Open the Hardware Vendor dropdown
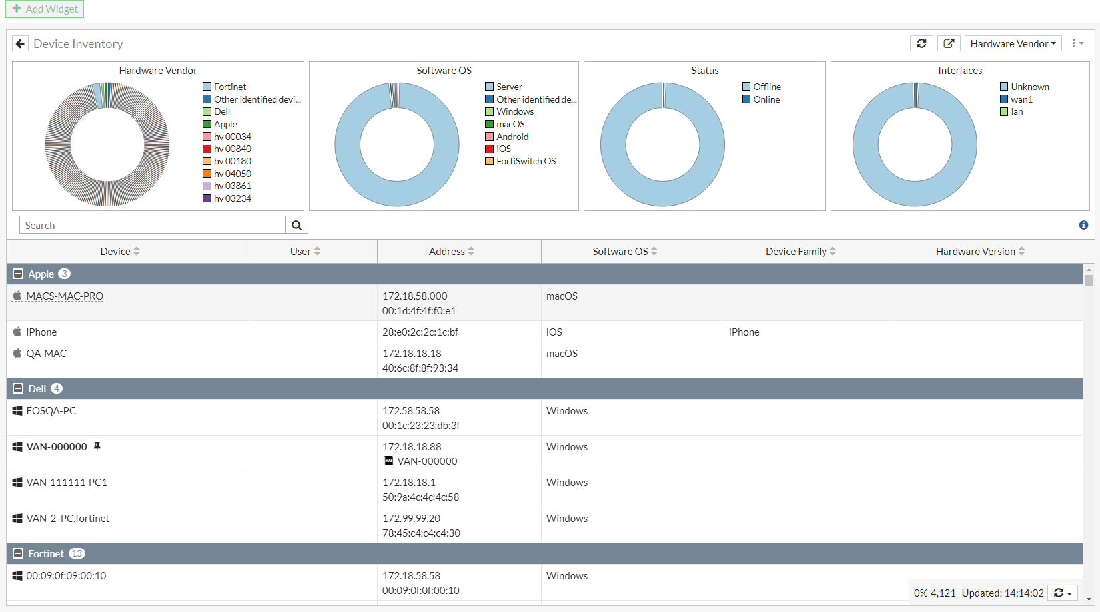 click(1012, 44)
